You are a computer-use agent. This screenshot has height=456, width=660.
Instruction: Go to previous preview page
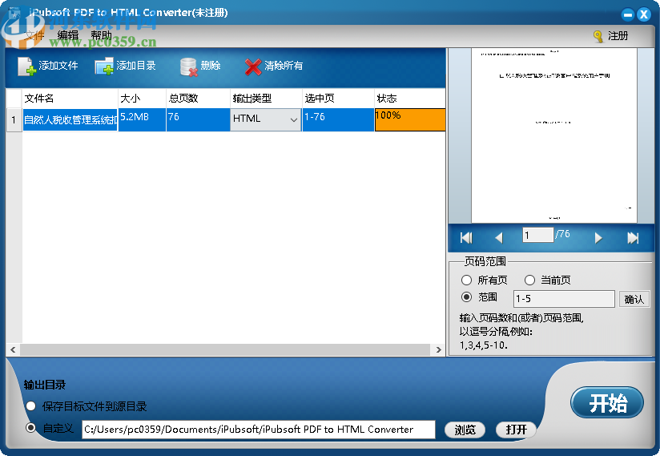coord(499,238)
